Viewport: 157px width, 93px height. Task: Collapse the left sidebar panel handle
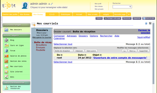[x=1, y=22]
